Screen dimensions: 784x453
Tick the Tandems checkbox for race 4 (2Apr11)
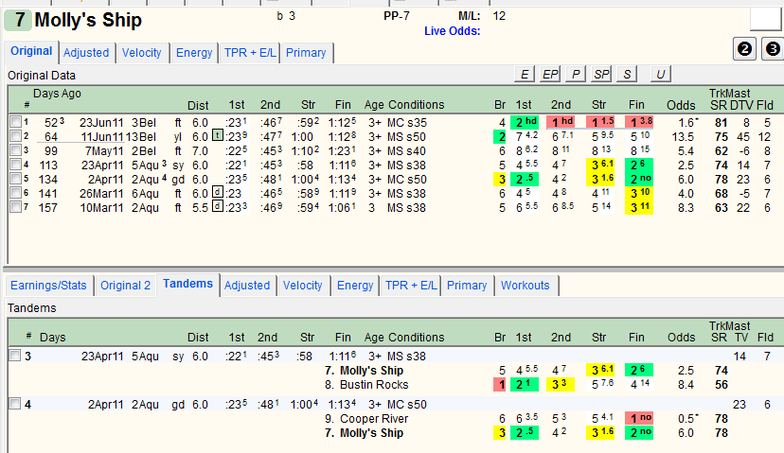tap(15, 404)
